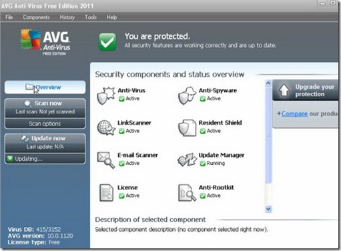Click 'Security components and status overview' heading

[169, 74]
